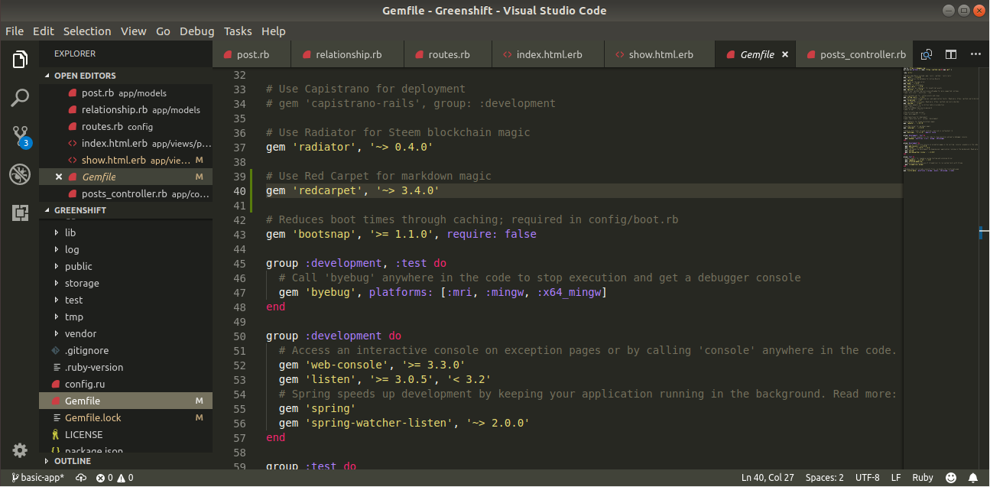Image resolution: width=990 pixels, height=487 pixels.
Task: Expand the public folder
Action: 78,266
